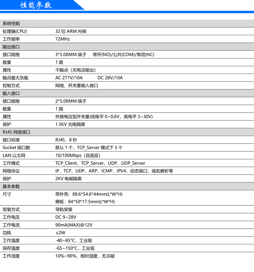
Task: Click the 外接电压型开关量 description
Action: tap(104, 117)
